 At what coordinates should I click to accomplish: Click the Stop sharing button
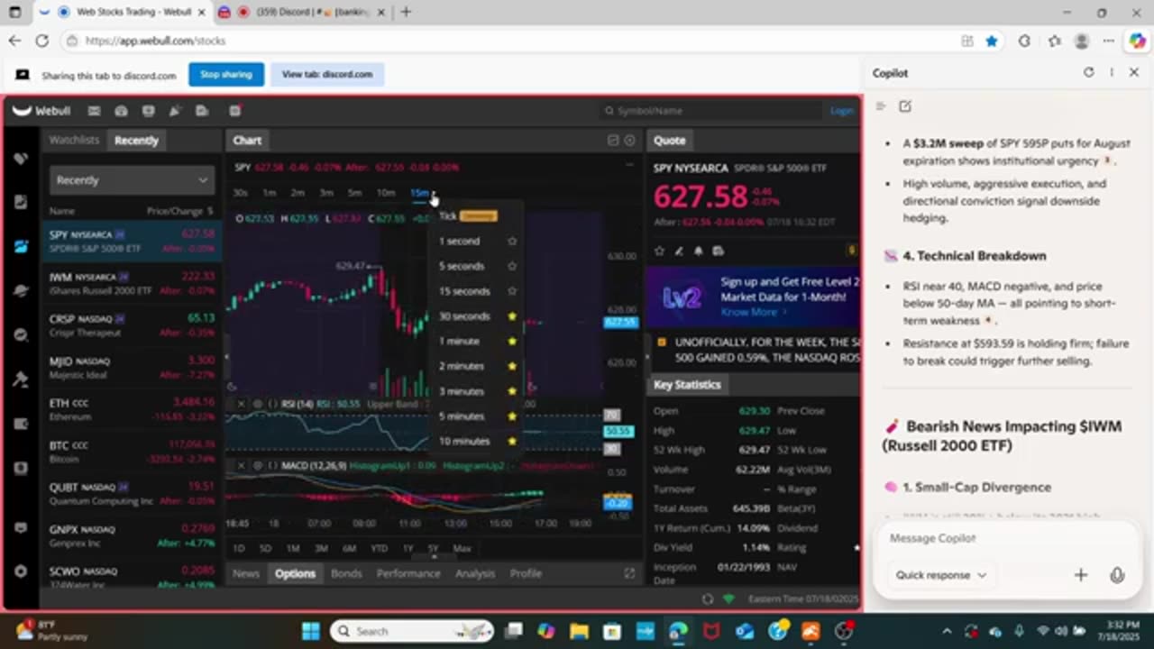coord(226,75)
